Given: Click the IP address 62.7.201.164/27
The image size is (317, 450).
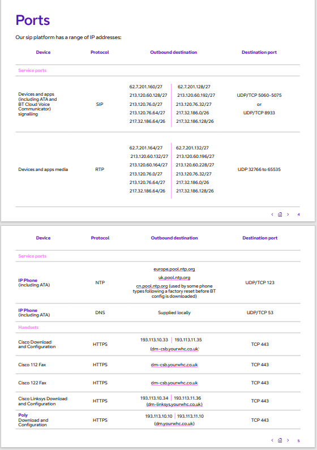Looking at the screenshot, I should [145, 148].
